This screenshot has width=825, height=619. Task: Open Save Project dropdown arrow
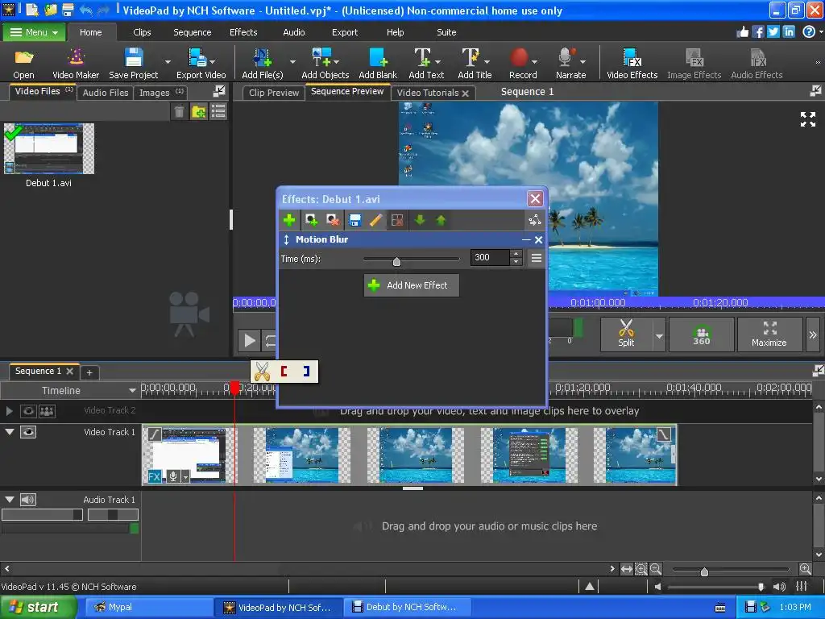click(168, 62)
